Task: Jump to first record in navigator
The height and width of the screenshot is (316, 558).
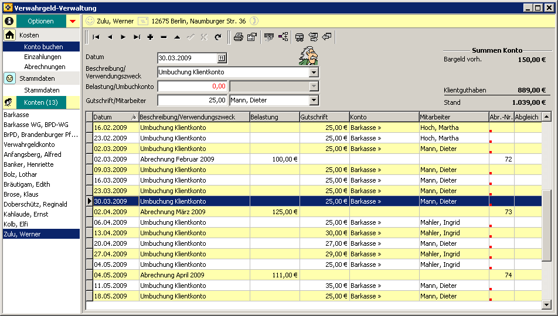Action: click(x=96, y=37)
